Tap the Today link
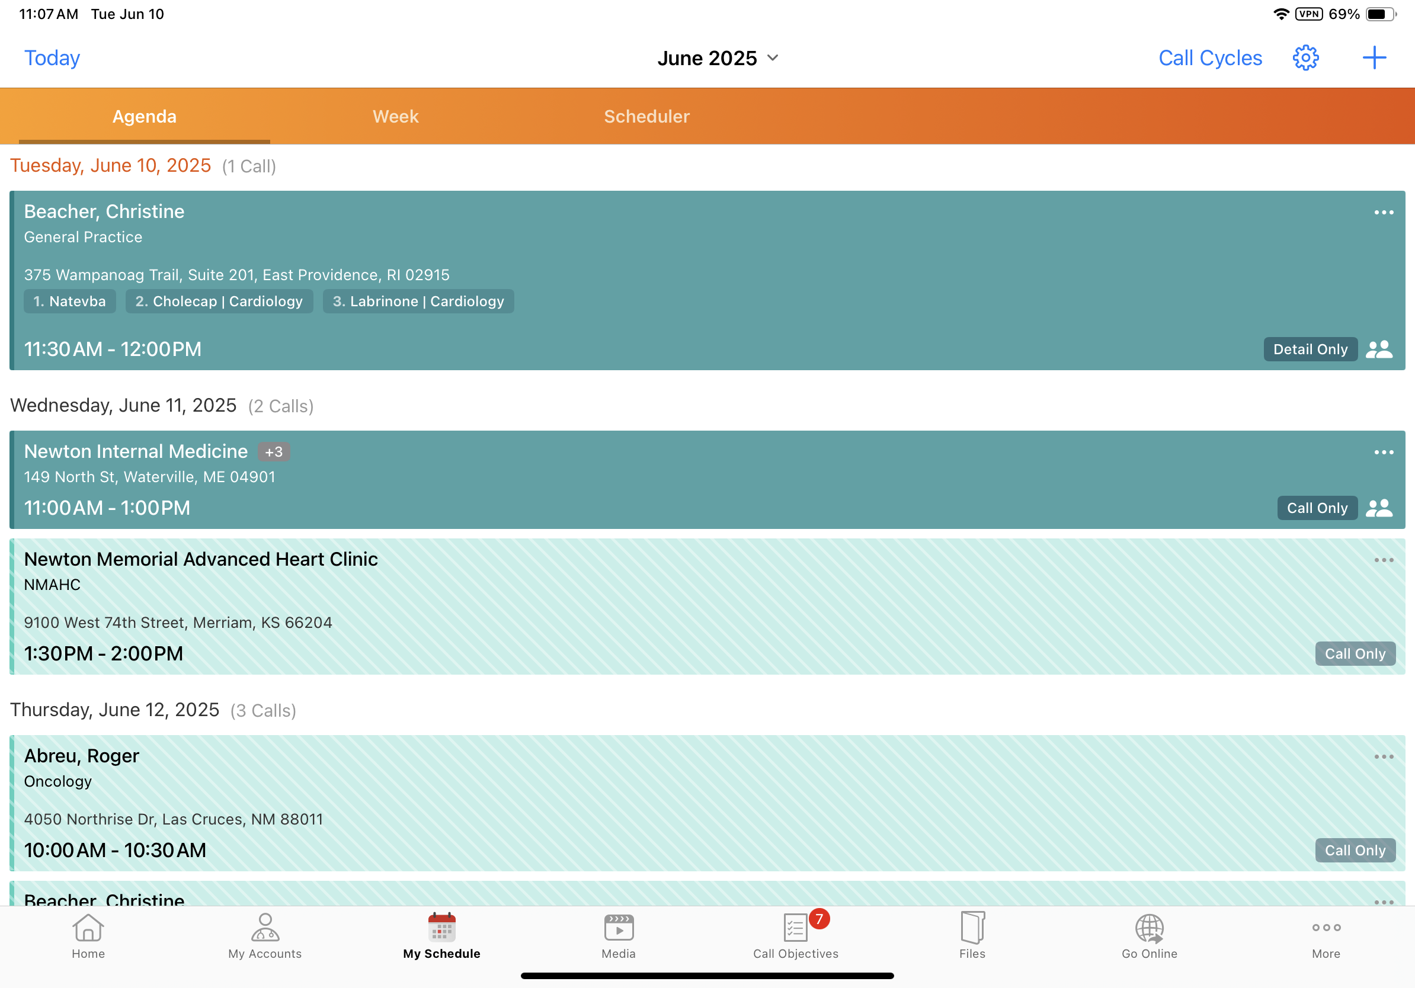 52,58
